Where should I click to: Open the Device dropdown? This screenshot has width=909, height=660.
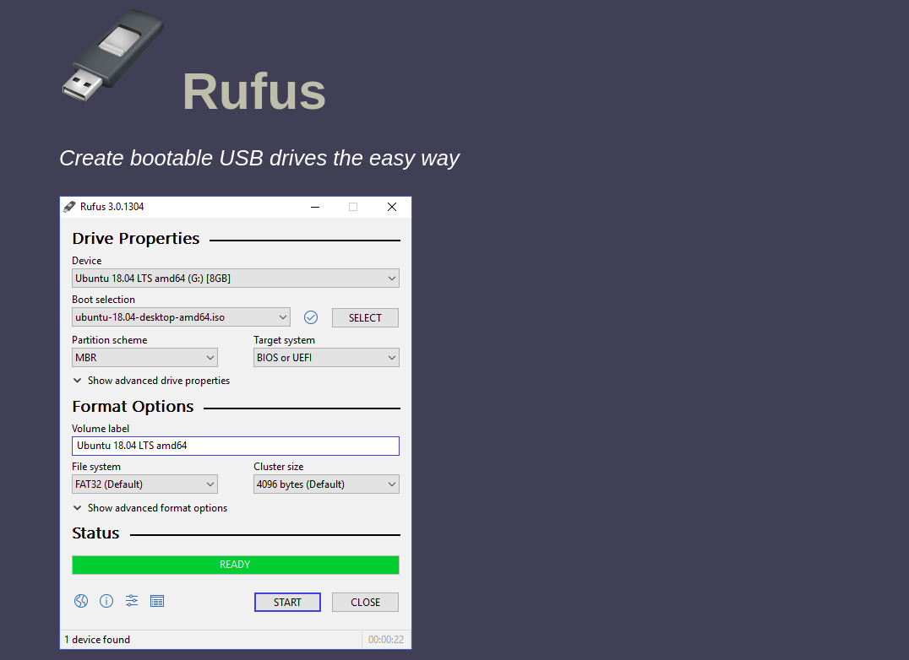(236, 279)
